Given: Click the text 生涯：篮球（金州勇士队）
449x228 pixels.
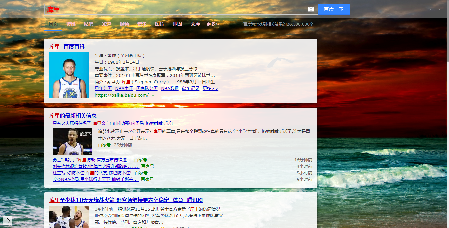Looking at the screenshot, I should [x=120, y=56].
